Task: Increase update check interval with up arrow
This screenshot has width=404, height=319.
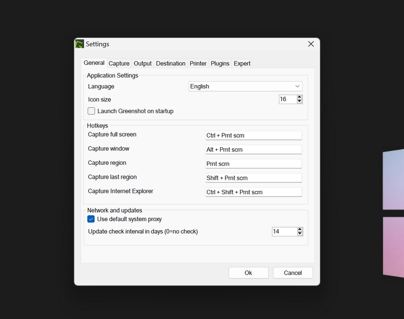Action: tap(300, 229)
